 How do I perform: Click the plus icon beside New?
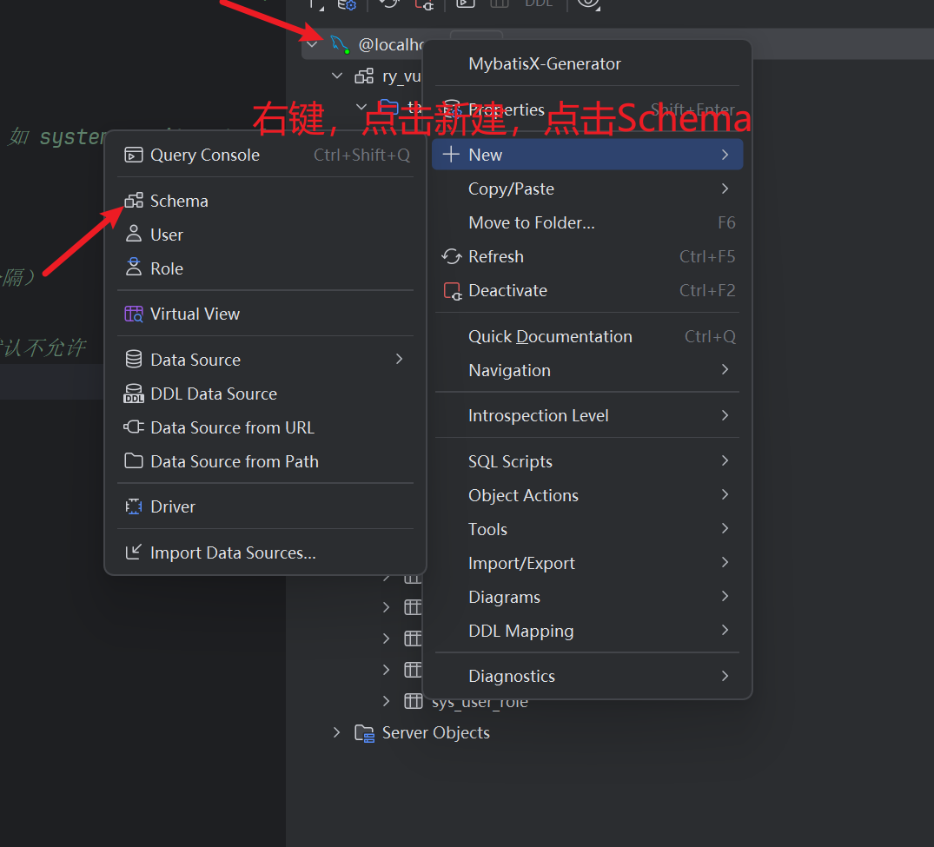point(452,155)
